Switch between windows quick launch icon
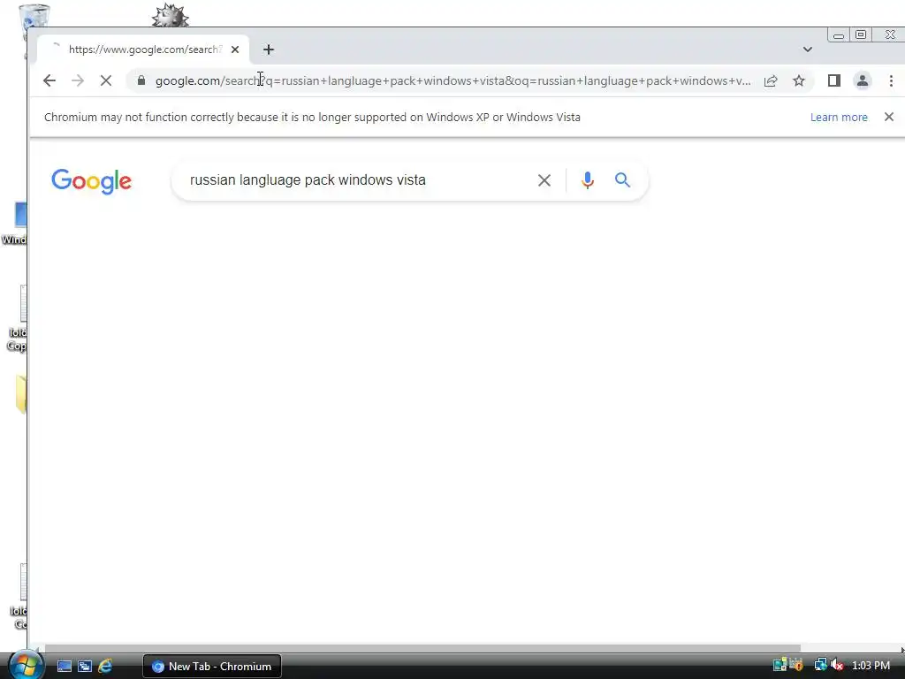 pyautogui.click(x=85, y=667)
